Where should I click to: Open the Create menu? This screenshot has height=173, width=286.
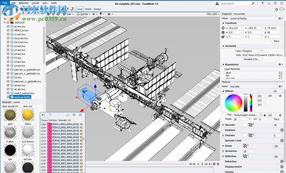(36, 3)
